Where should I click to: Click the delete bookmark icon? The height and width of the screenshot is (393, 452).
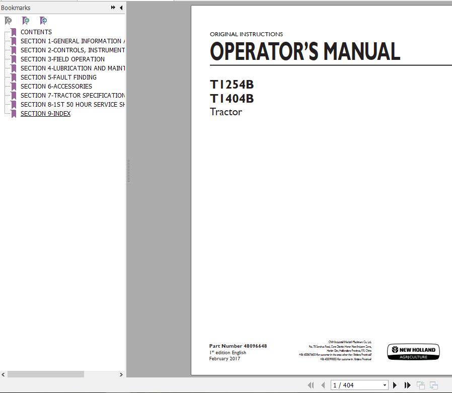pyautogui.click(x=8, y=21)
